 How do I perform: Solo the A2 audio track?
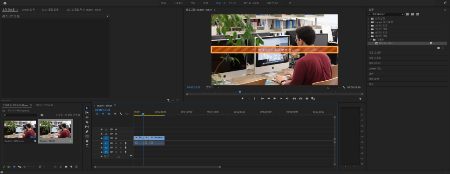pyautogui.click(x=121, y=148)
